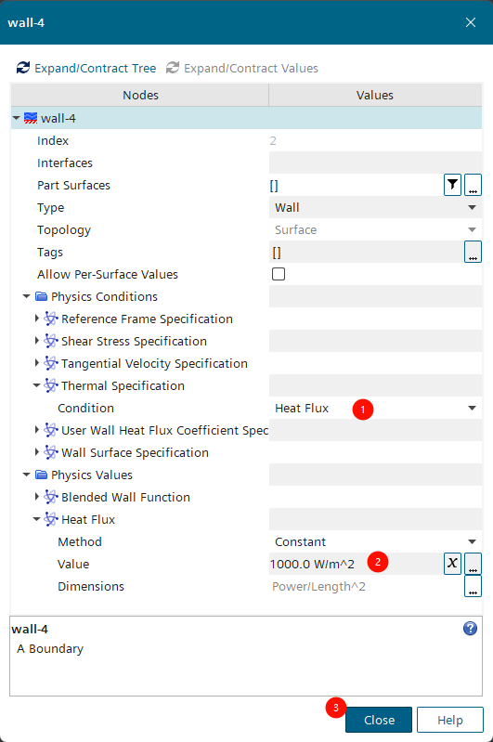Click the blue help question mark icon
The height and width of the screenshot is (742, 493).
(470, 629)
